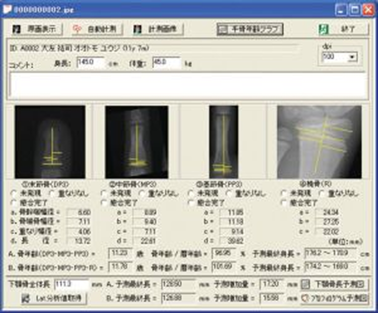Open the 手骨年齢グラフ bone age graph
The height and width of the screenshot is (313, 378).
pyautogui.click(x=249, y=29)
